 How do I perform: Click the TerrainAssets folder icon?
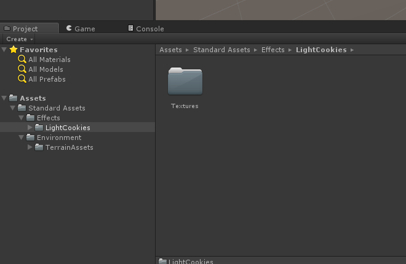coord(39,147)
